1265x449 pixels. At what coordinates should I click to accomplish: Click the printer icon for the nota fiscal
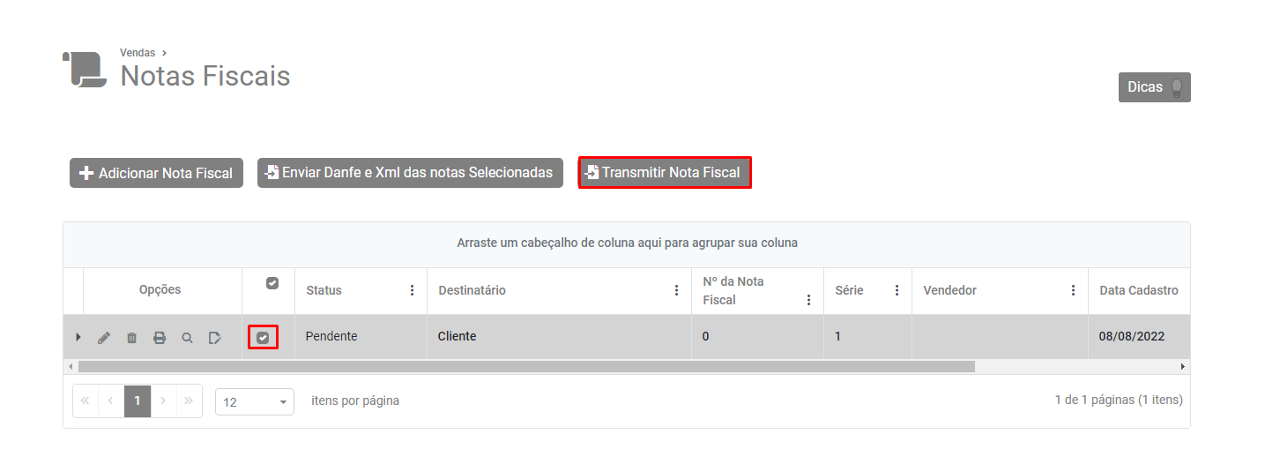[160, 337]
